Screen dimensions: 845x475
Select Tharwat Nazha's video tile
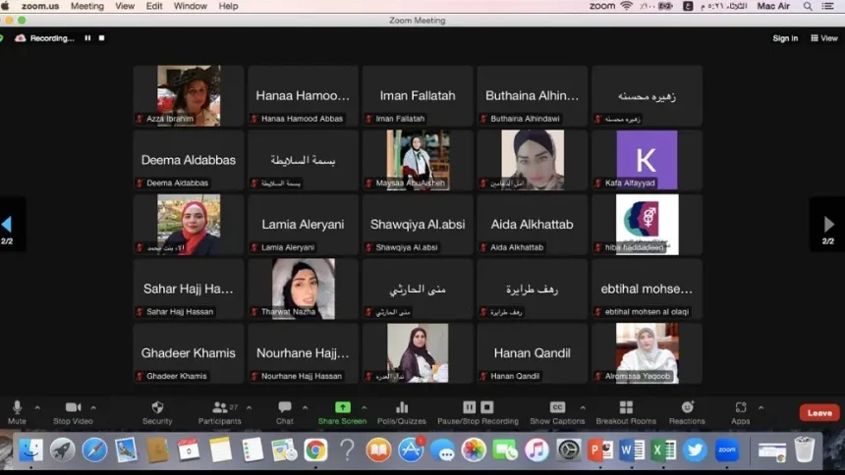pos(303,289)
